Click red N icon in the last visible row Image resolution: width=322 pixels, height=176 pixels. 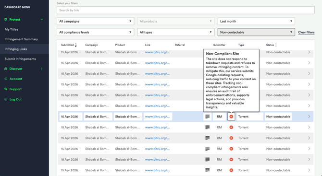(231, 170)
